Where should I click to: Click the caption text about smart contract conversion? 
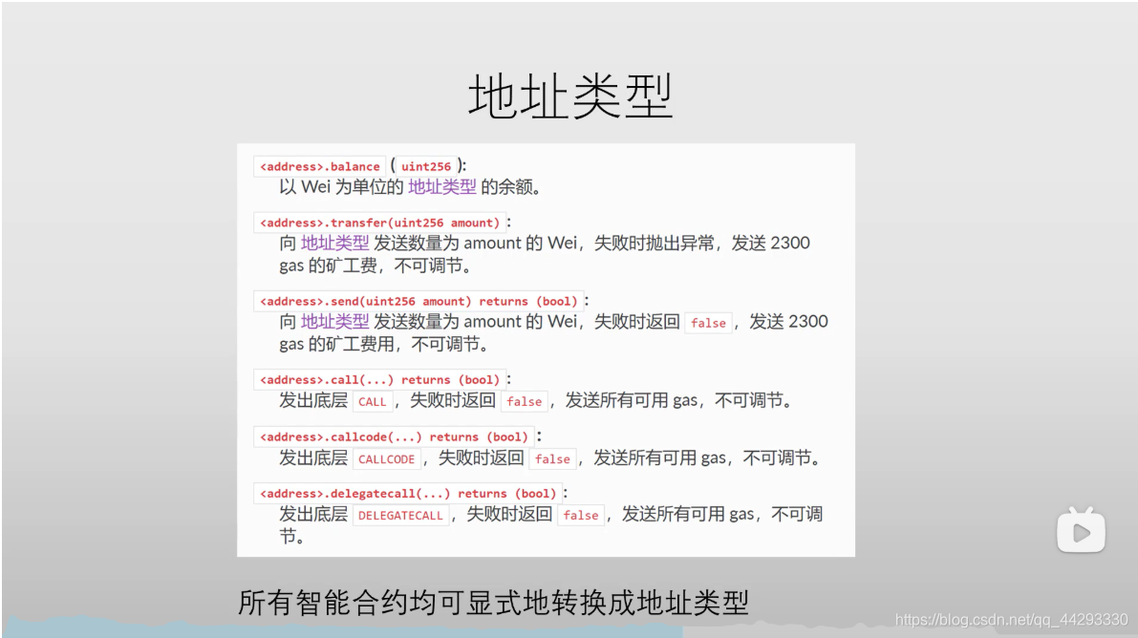click(493, 602)
